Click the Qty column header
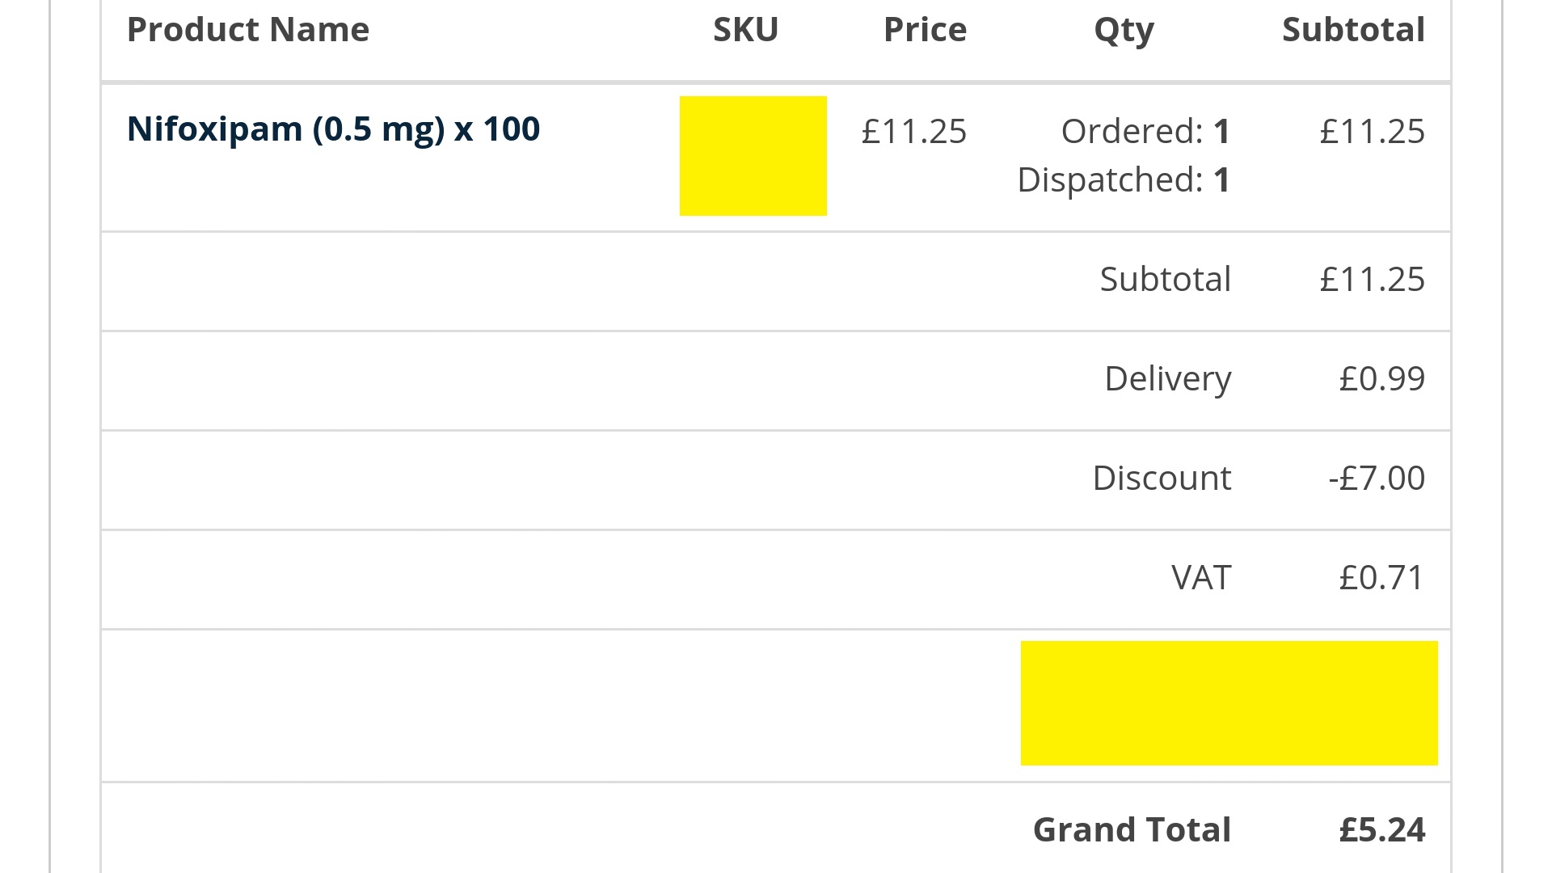 (1124, 32)
